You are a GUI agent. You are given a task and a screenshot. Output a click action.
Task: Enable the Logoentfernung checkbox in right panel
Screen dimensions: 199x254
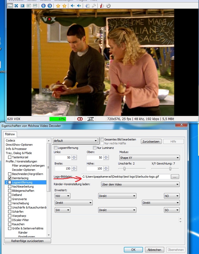click(56, 148)
